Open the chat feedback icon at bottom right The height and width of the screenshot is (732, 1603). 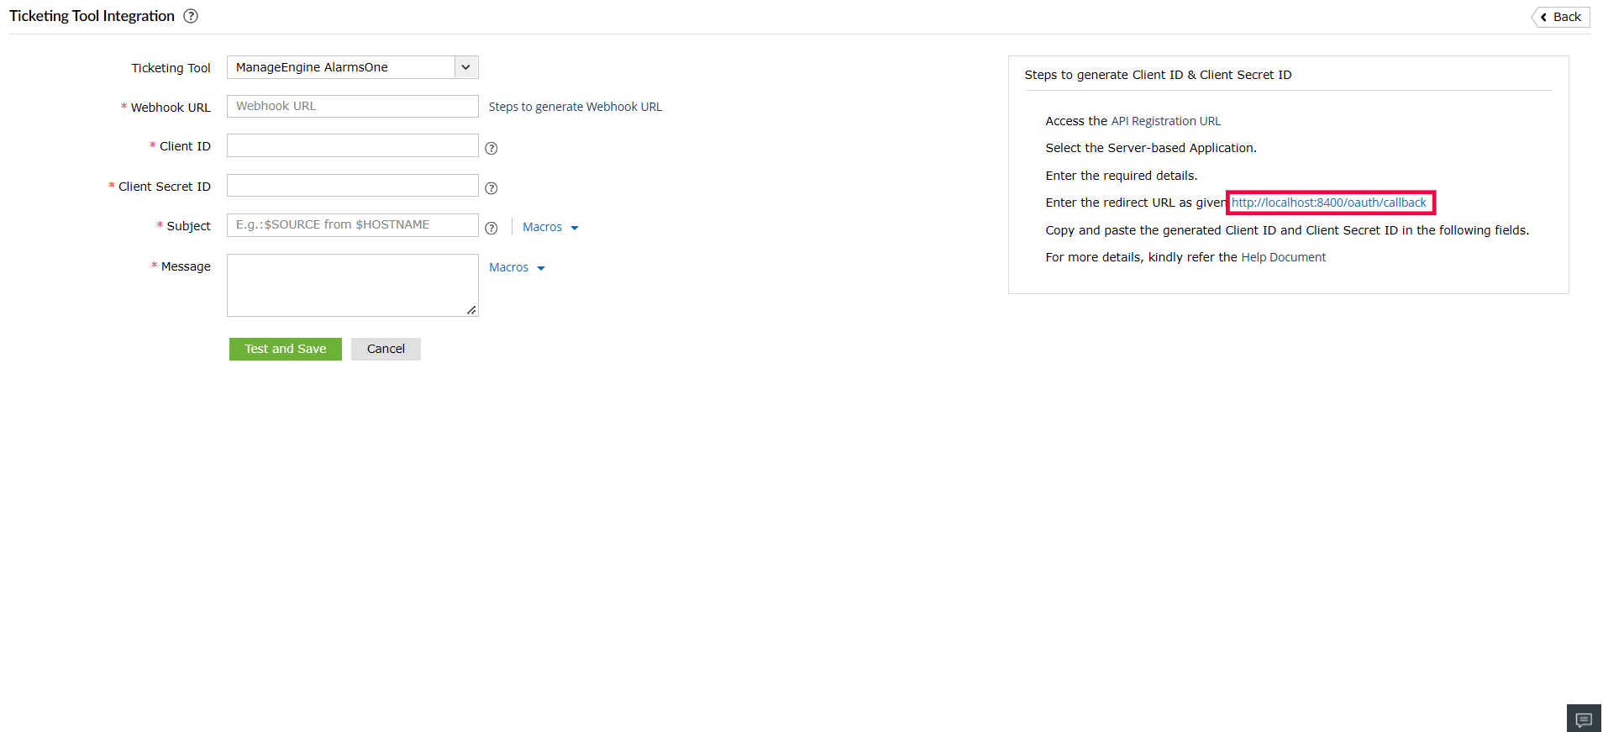[1584, 719]
